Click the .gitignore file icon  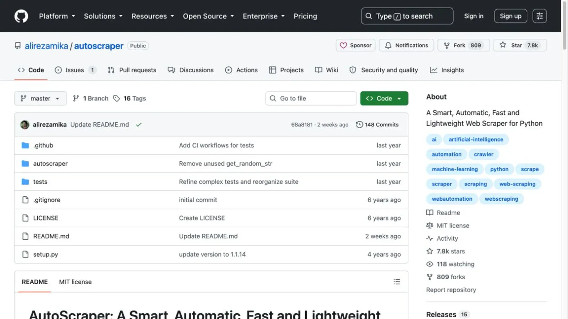coord(25,200)
